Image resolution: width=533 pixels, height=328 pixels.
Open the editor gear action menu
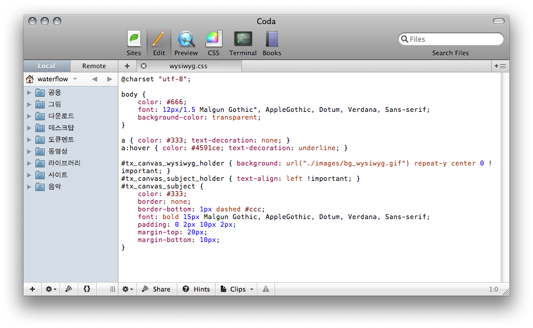(127, 289)
